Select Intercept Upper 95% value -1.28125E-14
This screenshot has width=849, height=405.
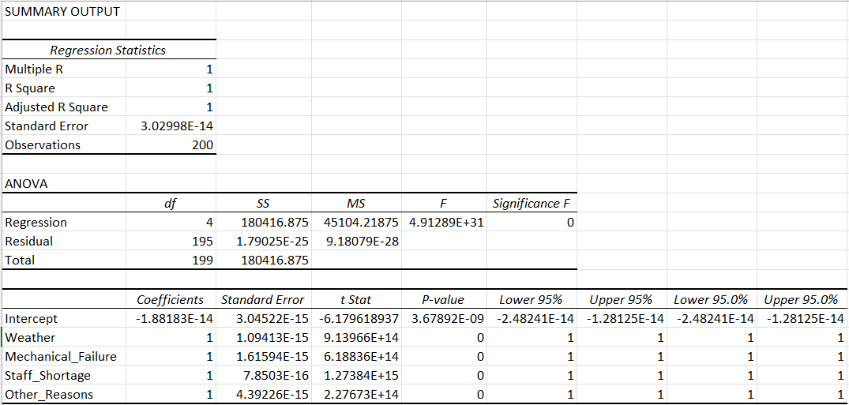pos(622,319)
